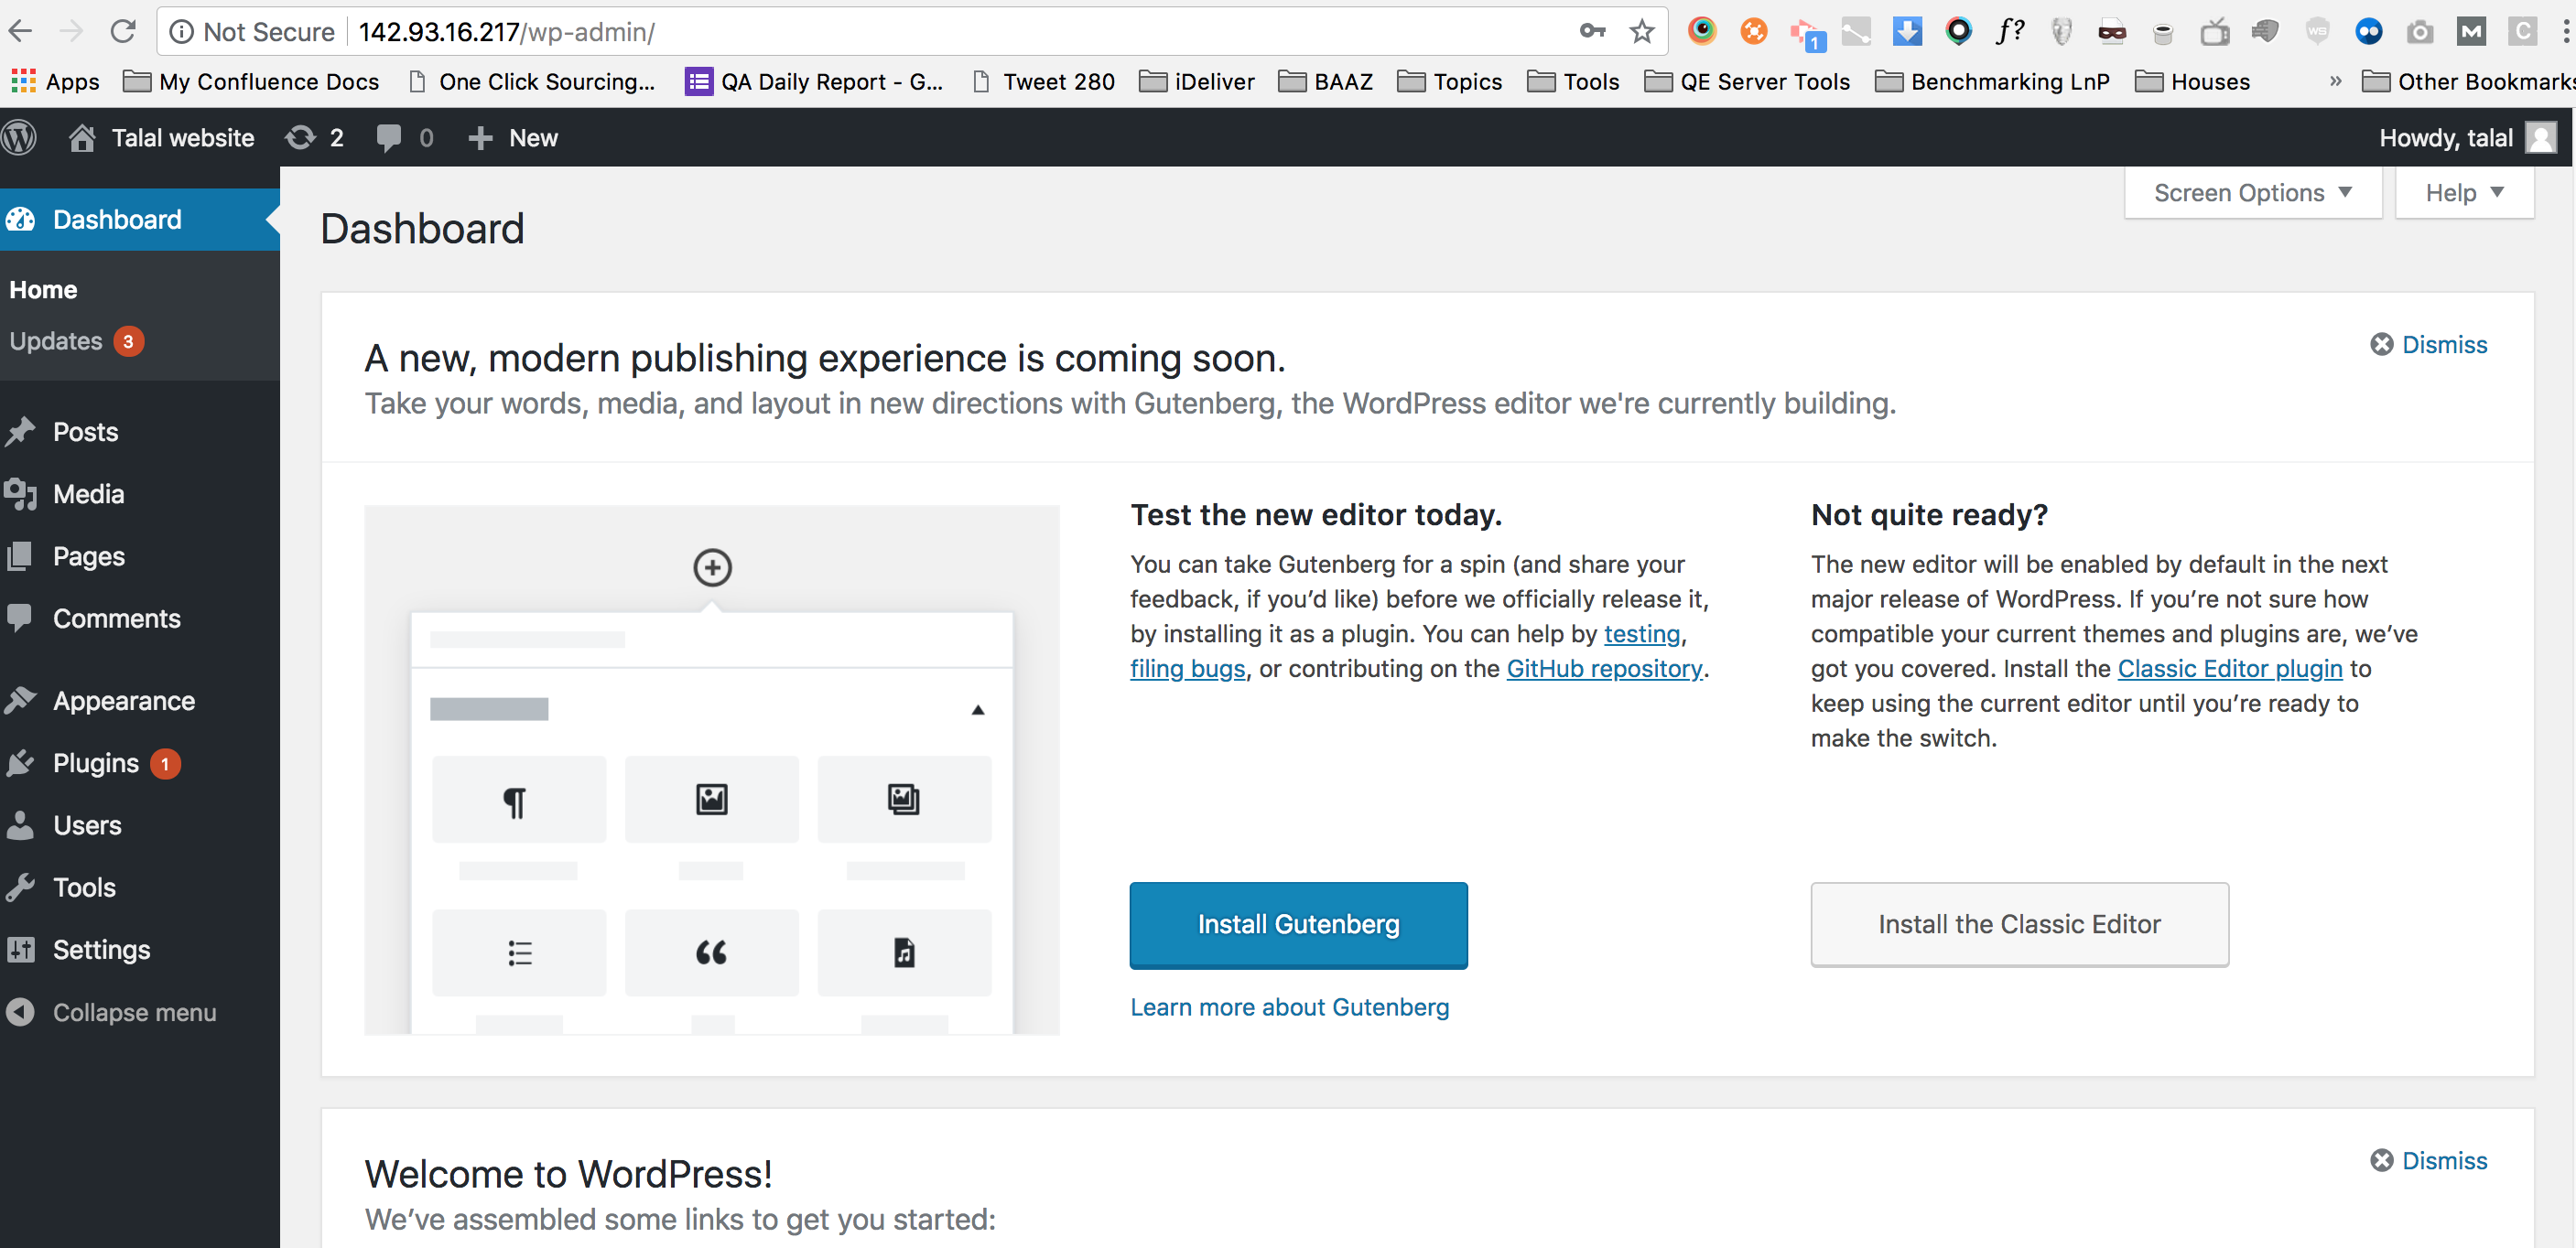2576x1248 pixels.
Task: Show hidden bookmarks with the chevron
Action: [x=2335, y=81]
